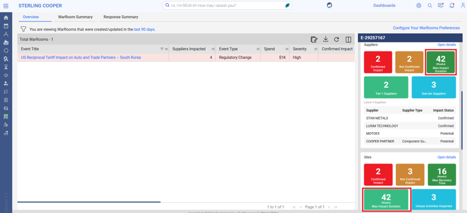
Task: Click the filter funnel beside viewing message
Action: click(23, 29)
